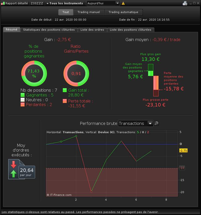Click the Z33ZZZ account label
201x215 pixels.
(37, 3)
